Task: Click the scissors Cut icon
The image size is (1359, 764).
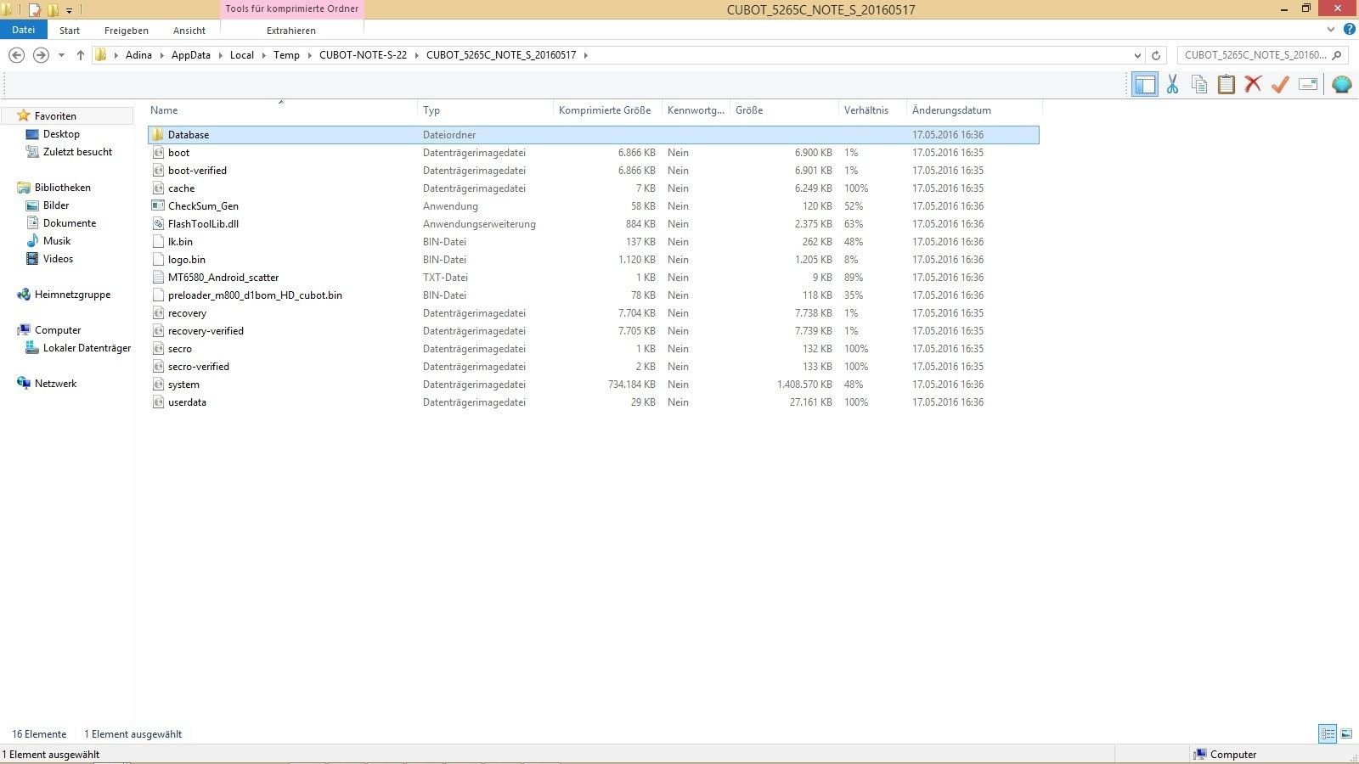Action: 1172,84
